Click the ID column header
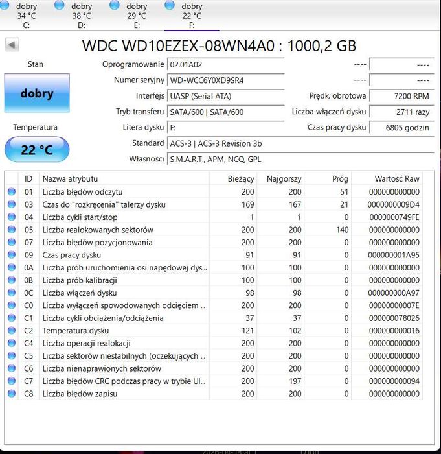Image resolution: width=441 pixels, height=454 pixels. (x=28, y=178)
